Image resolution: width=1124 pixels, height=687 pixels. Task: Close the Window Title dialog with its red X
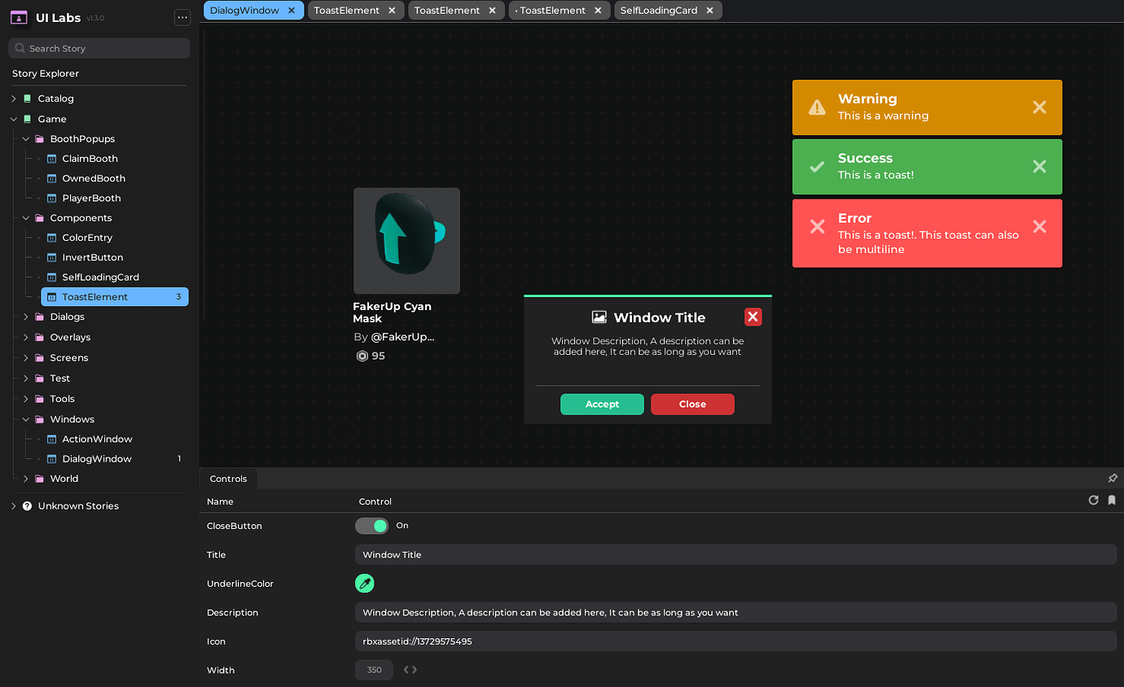point(752,317)
